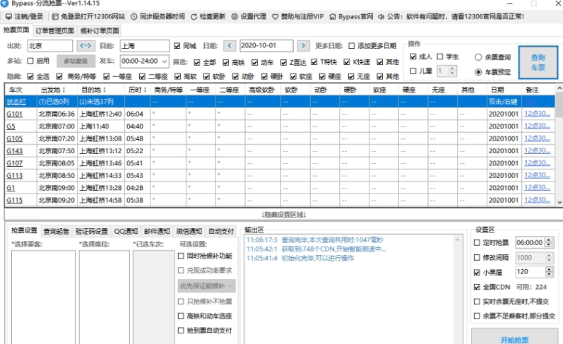Sort by 历时 column header
Image resolution: width=563 pixels, height=344 pixels.
pos(138,90)
